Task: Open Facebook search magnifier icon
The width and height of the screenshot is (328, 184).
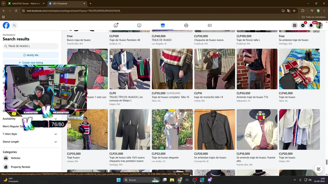Action: (14, 25)
